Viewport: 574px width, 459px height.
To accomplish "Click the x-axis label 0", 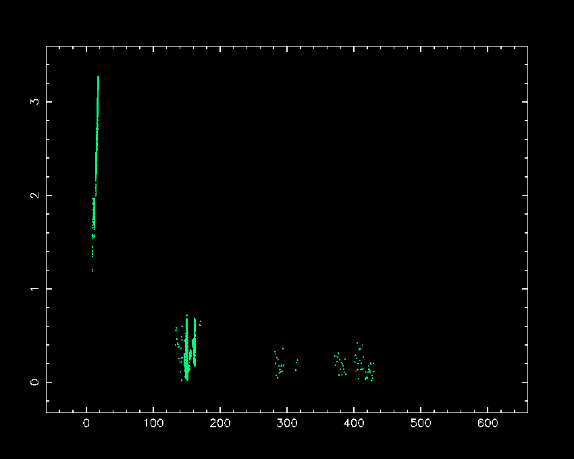I will coord(86,423).
